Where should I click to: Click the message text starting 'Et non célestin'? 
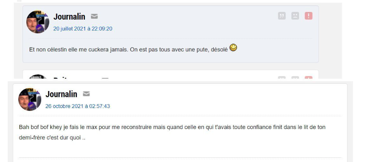tap(128, 50)
